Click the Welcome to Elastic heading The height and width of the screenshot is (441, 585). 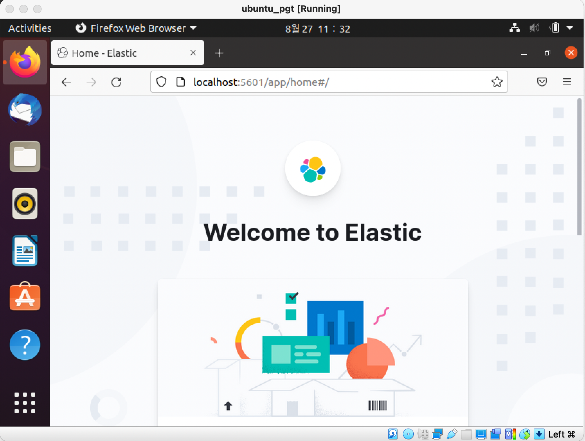coord(313,232)
